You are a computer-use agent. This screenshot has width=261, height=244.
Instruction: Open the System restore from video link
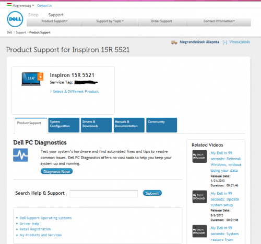224,234
